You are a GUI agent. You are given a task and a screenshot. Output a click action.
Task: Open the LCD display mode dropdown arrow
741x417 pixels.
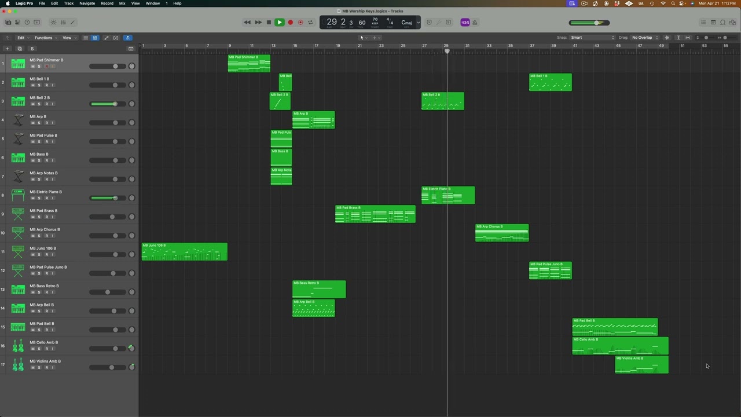pos(418,23)
